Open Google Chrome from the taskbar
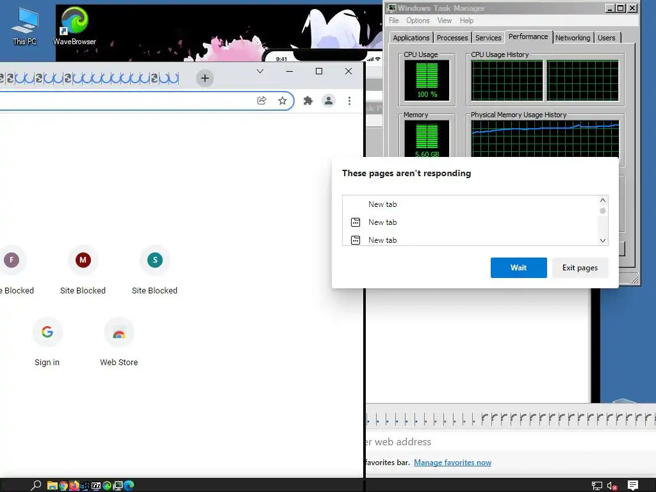Screen dimensions: 656x492 tap(63, 486)
